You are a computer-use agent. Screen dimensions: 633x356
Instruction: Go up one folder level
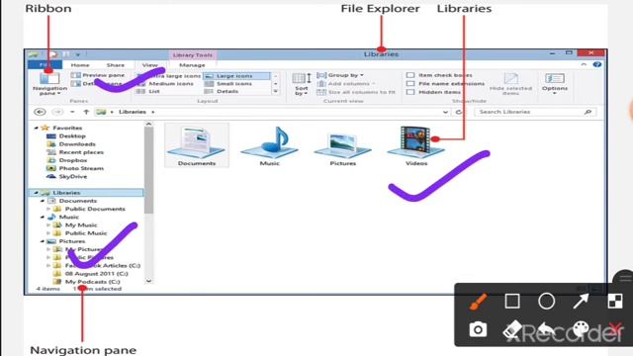click(86, 112)
